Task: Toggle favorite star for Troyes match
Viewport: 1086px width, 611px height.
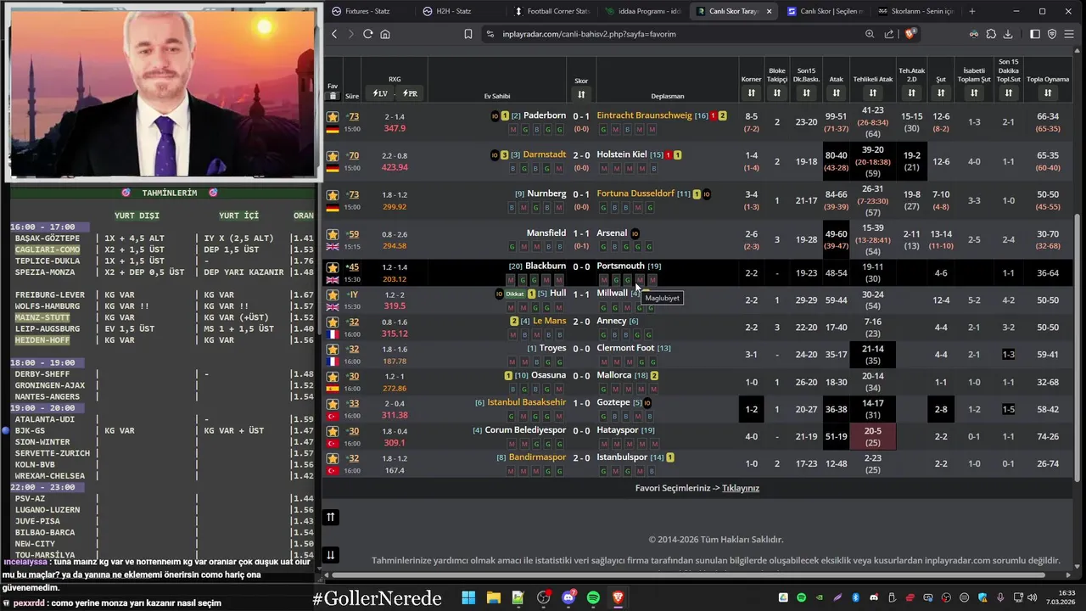Action: 333,350
